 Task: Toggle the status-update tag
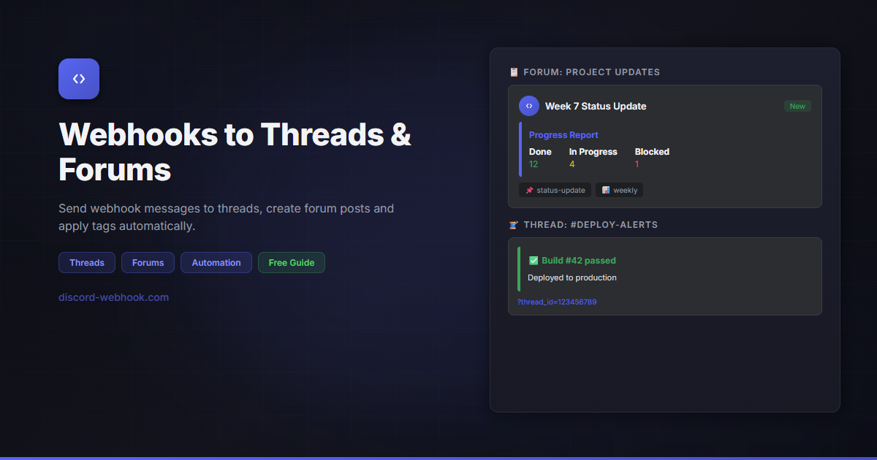click(555, 190)
